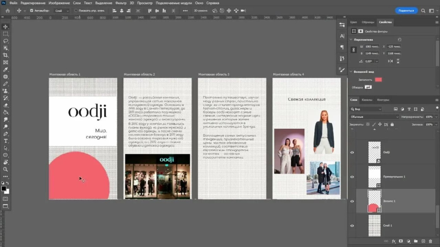The image size is (440, 247).
Task: Open the Заливка percentage dropdown
Action: 436,124
